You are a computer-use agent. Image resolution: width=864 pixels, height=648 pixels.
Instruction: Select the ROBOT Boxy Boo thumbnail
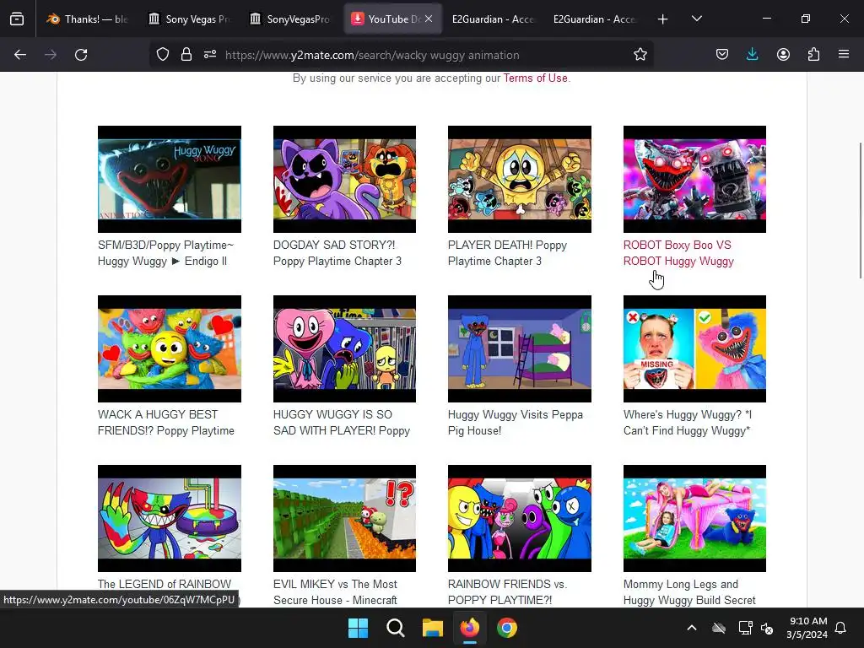coord(694,179)
